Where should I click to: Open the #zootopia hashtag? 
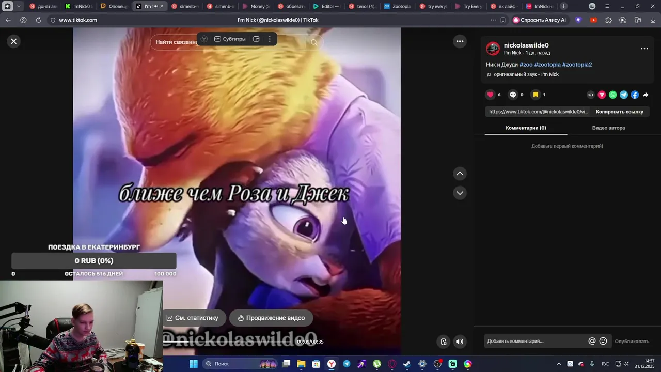[547, 65]
